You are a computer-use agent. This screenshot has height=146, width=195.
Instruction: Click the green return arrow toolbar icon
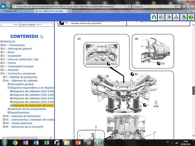154,17
